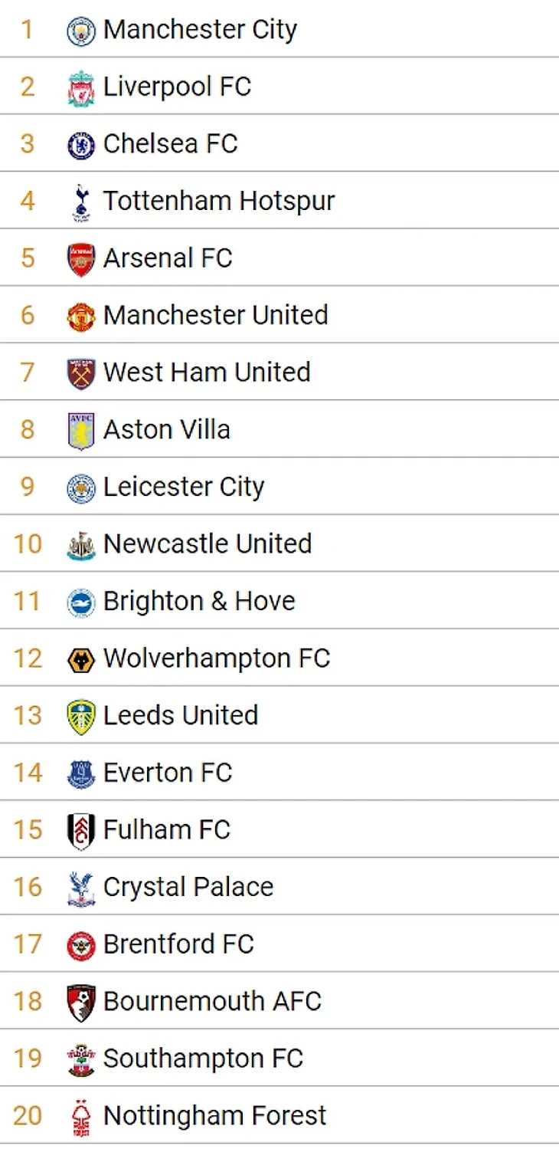Click the West Ham United badge
The image size is (559, 1149).
81,373
